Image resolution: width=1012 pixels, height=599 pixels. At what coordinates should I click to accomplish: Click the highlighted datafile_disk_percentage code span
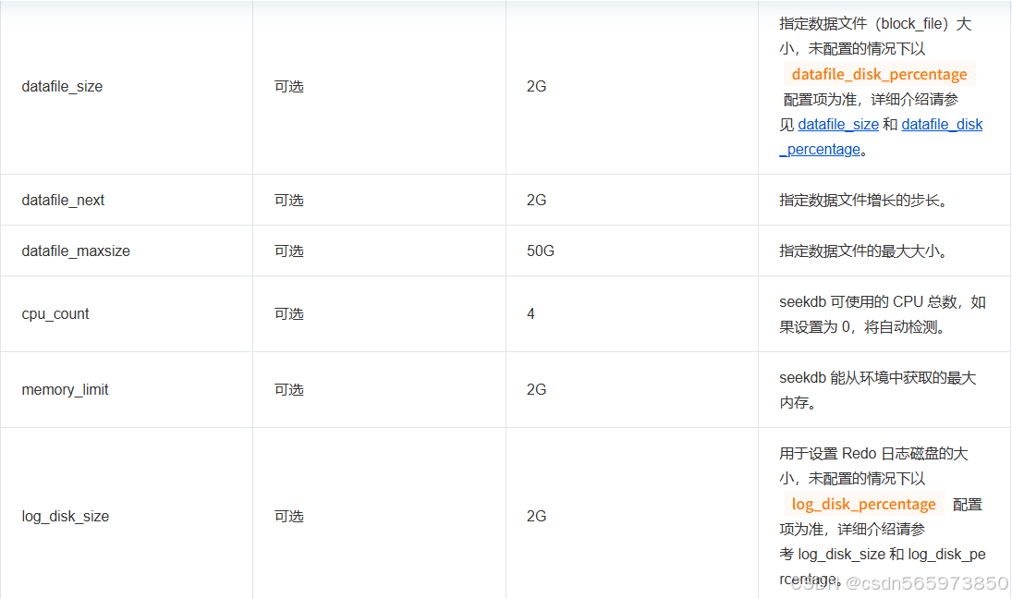[x=879, y=74]
